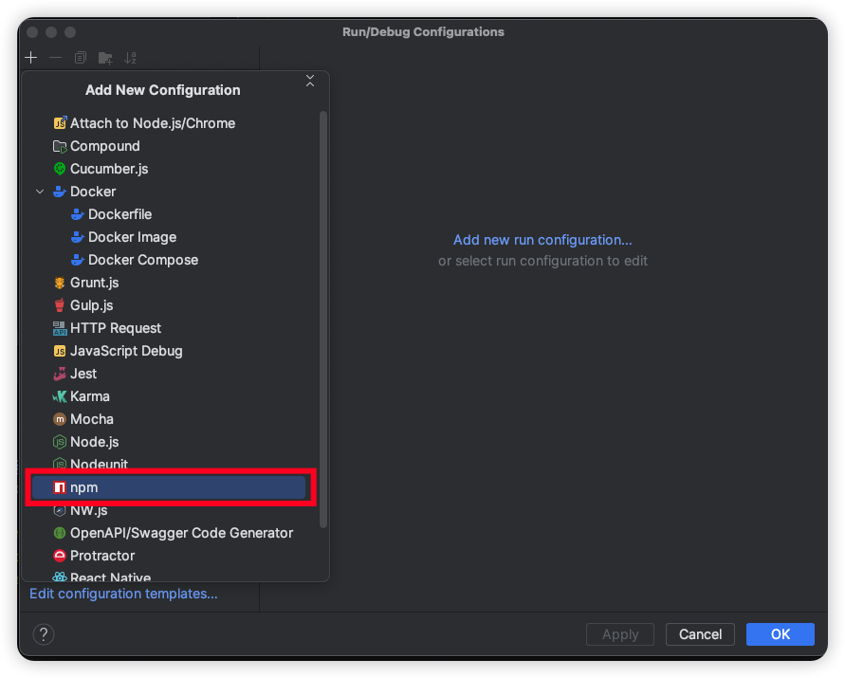This screenshot has width=845, height=678.
Task: Click the copy configuration toolbar icon
Action: click(x=81, y=58)
